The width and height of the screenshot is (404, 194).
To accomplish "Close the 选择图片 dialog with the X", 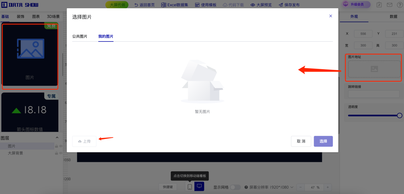I will pos(330,16).
